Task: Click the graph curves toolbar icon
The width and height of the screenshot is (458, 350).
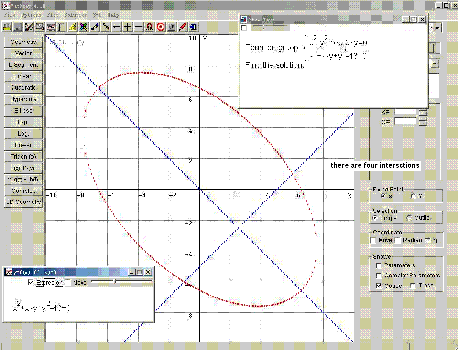Action: [51, 27]
